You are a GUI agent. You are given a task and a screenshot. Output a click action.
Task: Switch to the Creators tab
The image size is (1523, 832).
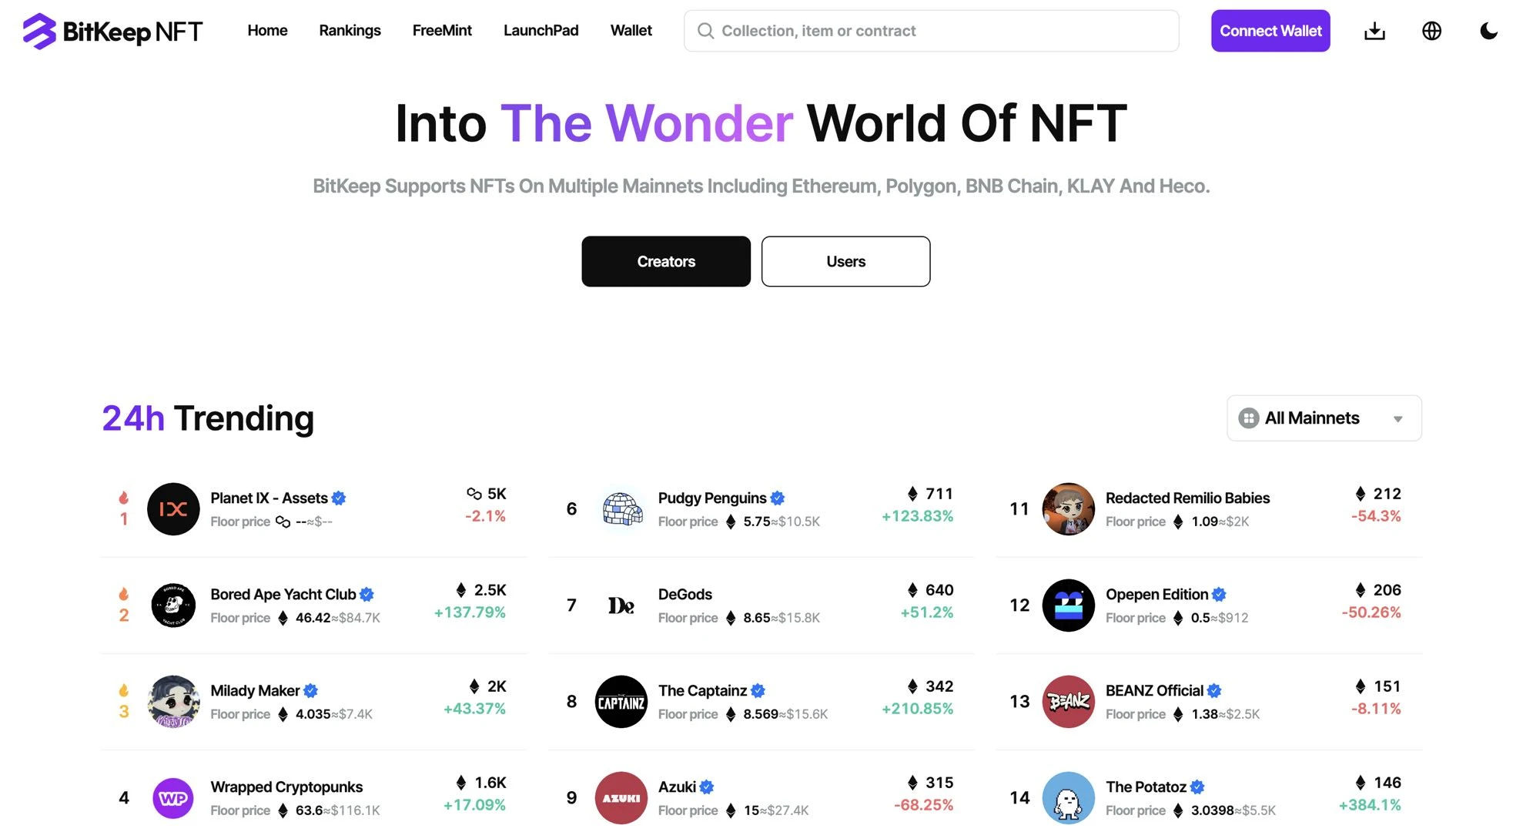click(x=666, y=261)
